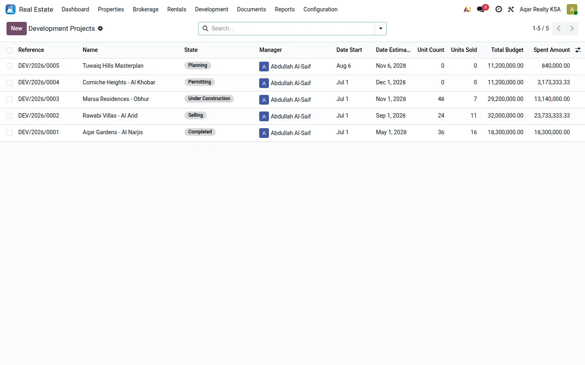This screenshot has height=365, width=585.
Task: Sort by the Total Budget column header
Action: click(507, 50)
